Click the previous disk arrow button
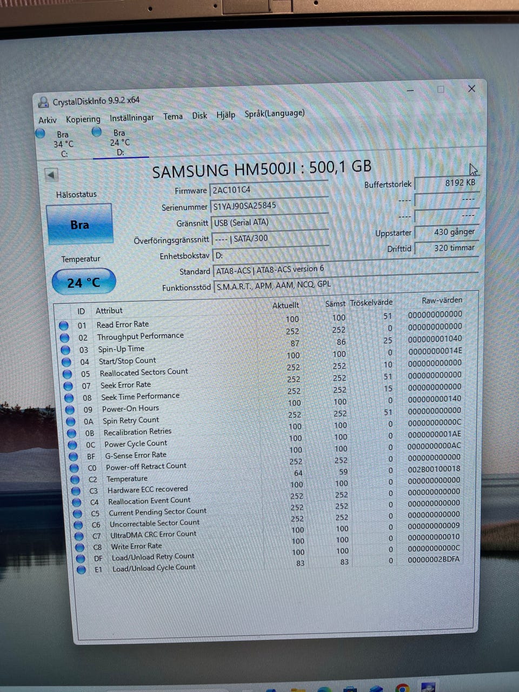The height and width of the screenshot is (692, 519). coord(51,175)
